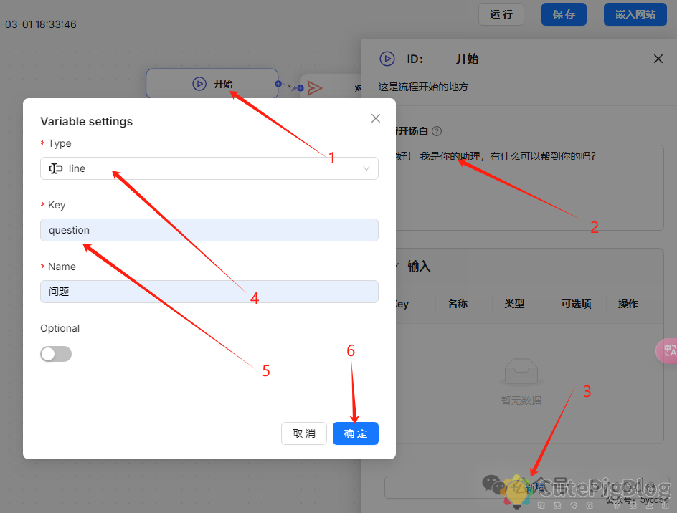Close the 开始 side panel
The image size is (677, 513).
[x=658, y=59]
